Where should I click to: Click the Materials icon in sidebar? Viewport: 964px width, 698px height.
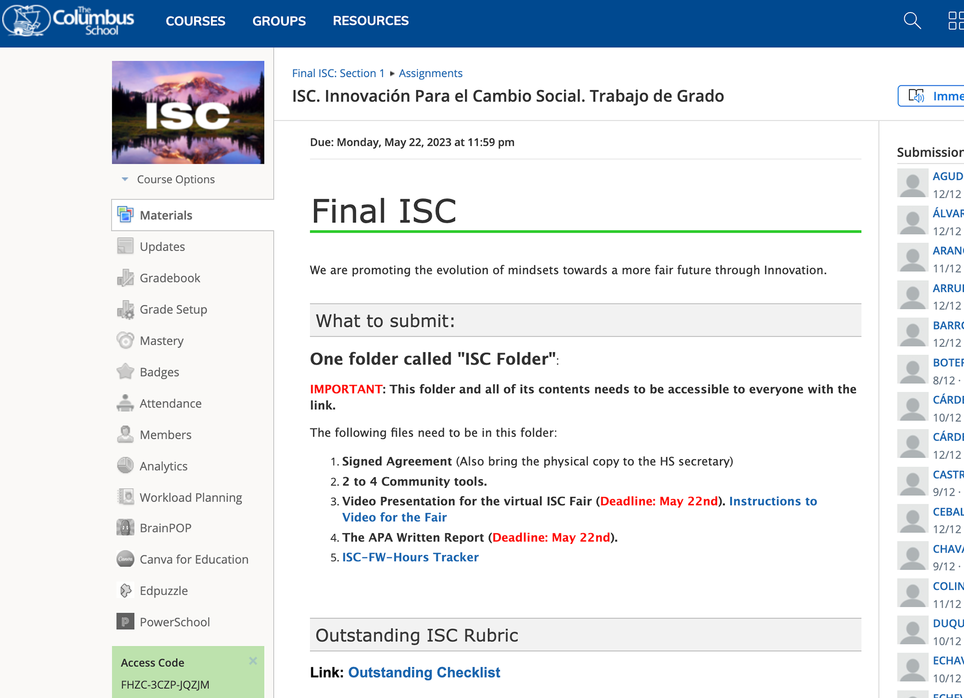pos(125,215)
